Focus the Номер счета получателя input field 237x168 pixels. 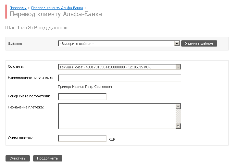[82, 97]
